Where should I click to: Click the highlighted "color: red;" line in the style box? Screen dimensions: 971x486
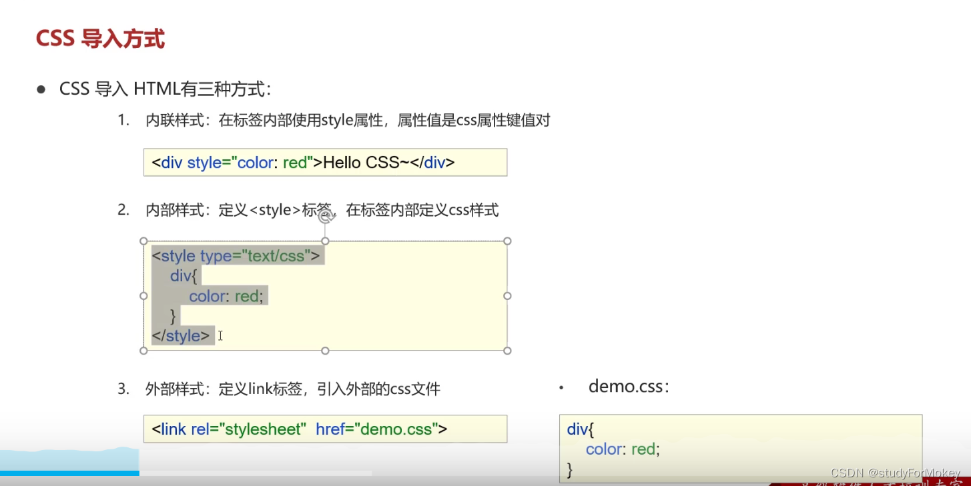tap(227, 295)
